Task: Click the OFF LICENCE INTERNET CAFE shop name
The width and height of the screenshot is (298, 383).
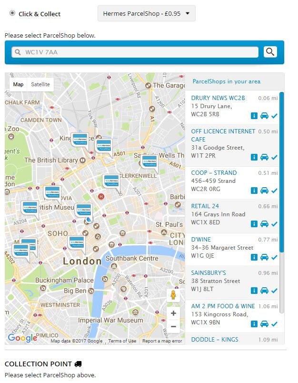Action: (223, 135)
